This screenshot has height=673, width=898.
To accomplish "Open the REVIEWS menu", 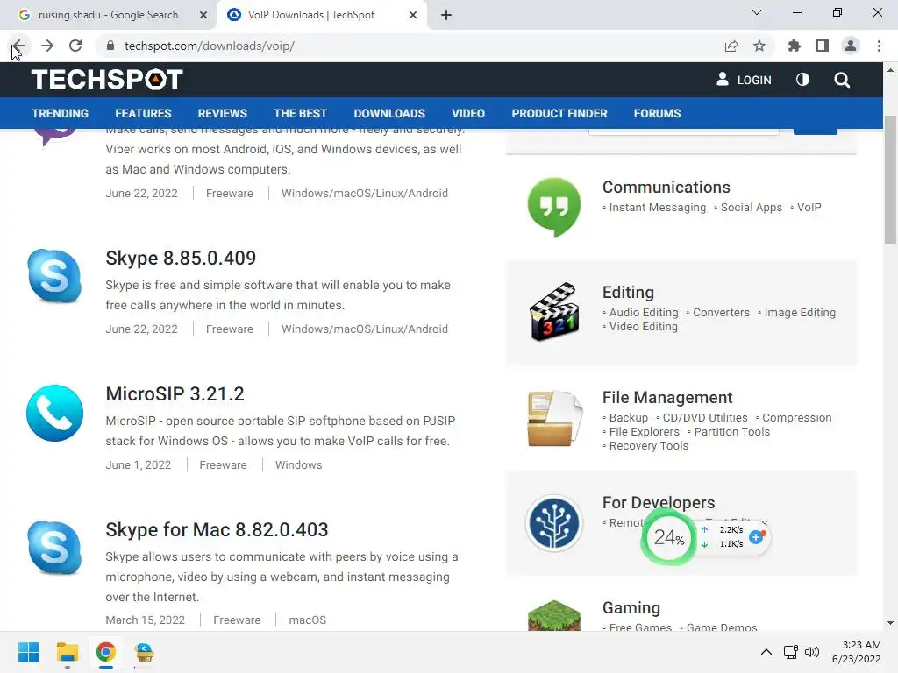I will click(x=222, y=113).
